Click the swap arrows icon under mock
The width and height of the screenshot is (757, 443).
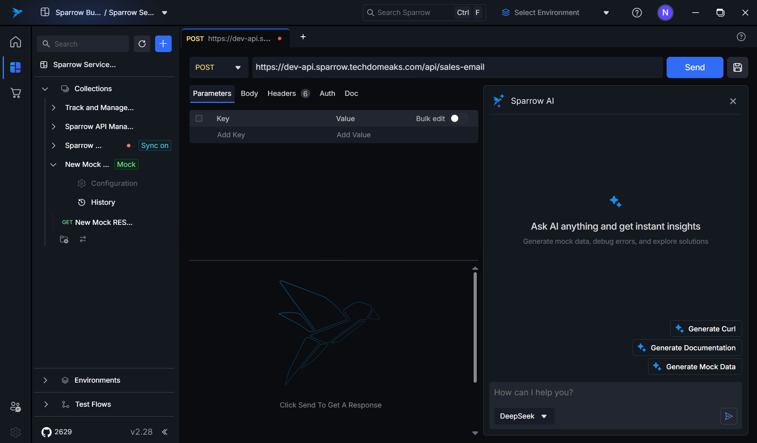click(x=83, y=239)
